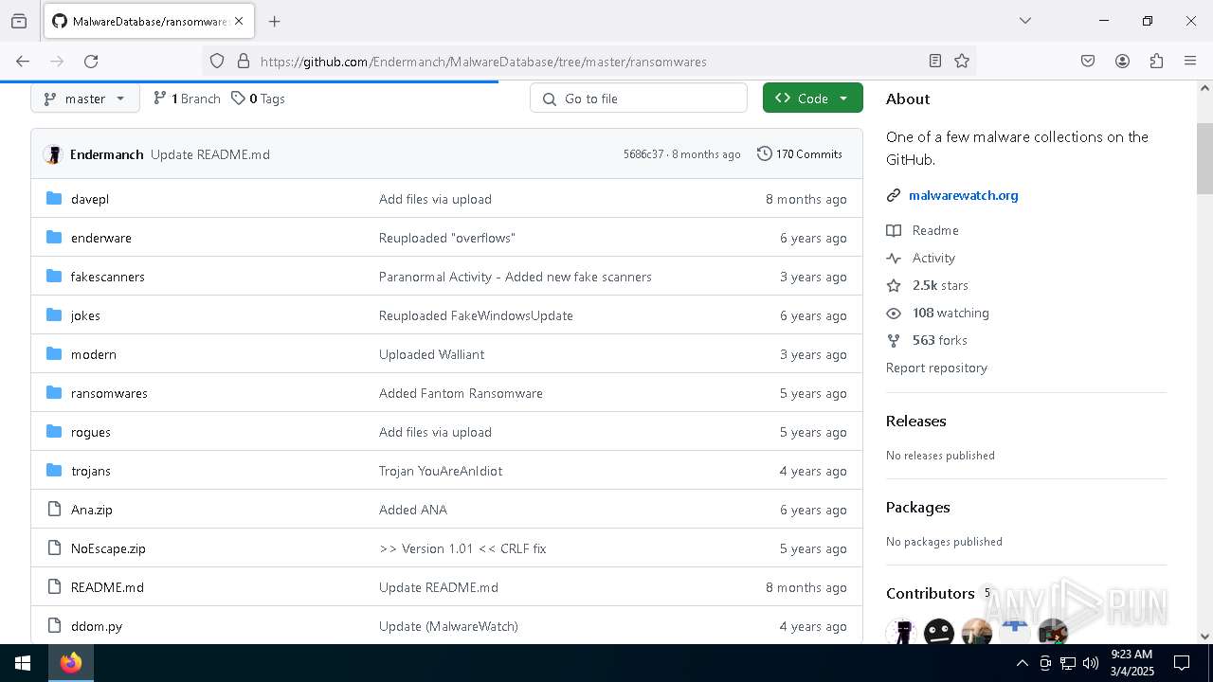Open the fakescanners folder
Screen dimensions: 1213x682
[108, 277]
